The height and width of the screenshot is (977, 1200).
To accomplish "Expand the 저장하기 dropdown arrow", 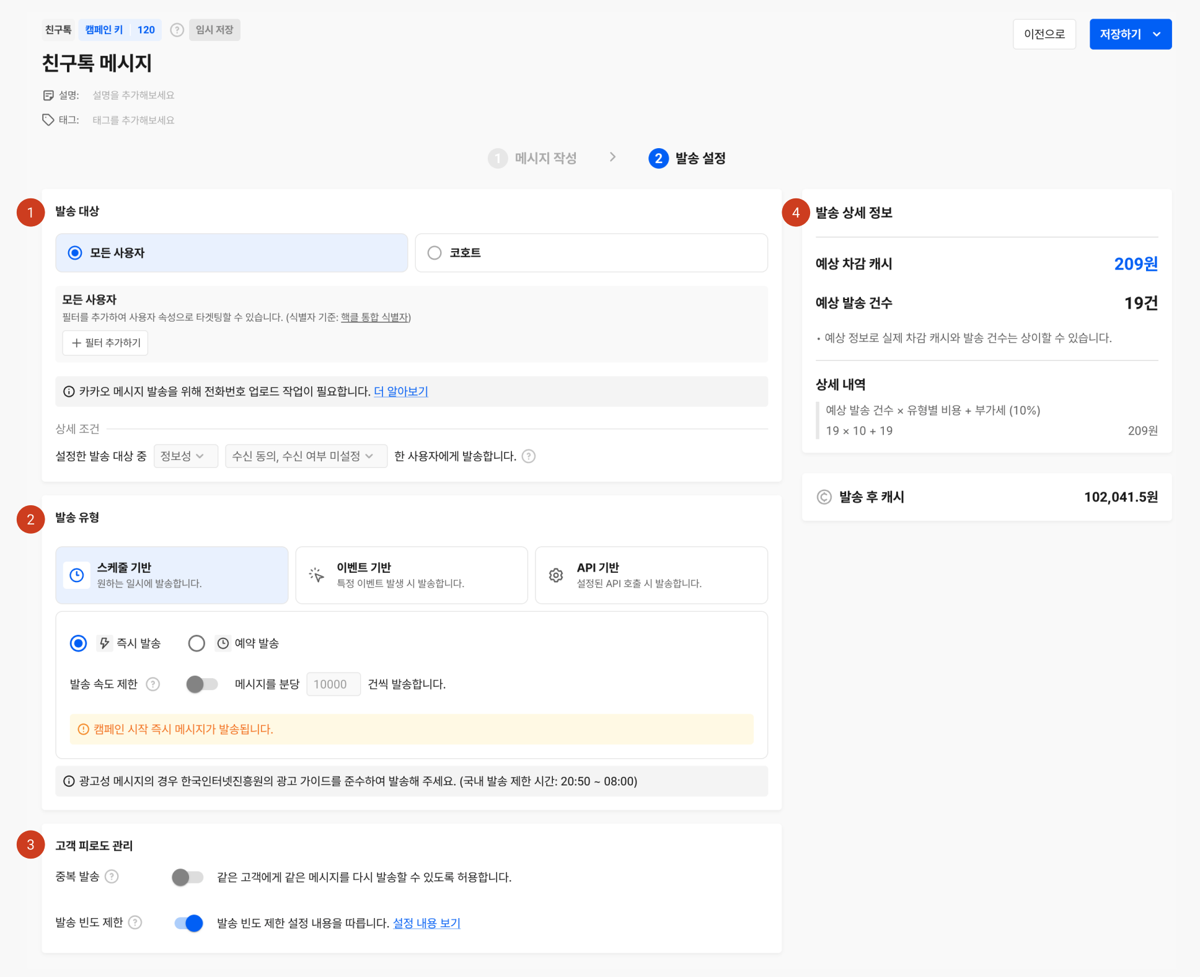I will pyautogui.click(x=1157, y=34).
